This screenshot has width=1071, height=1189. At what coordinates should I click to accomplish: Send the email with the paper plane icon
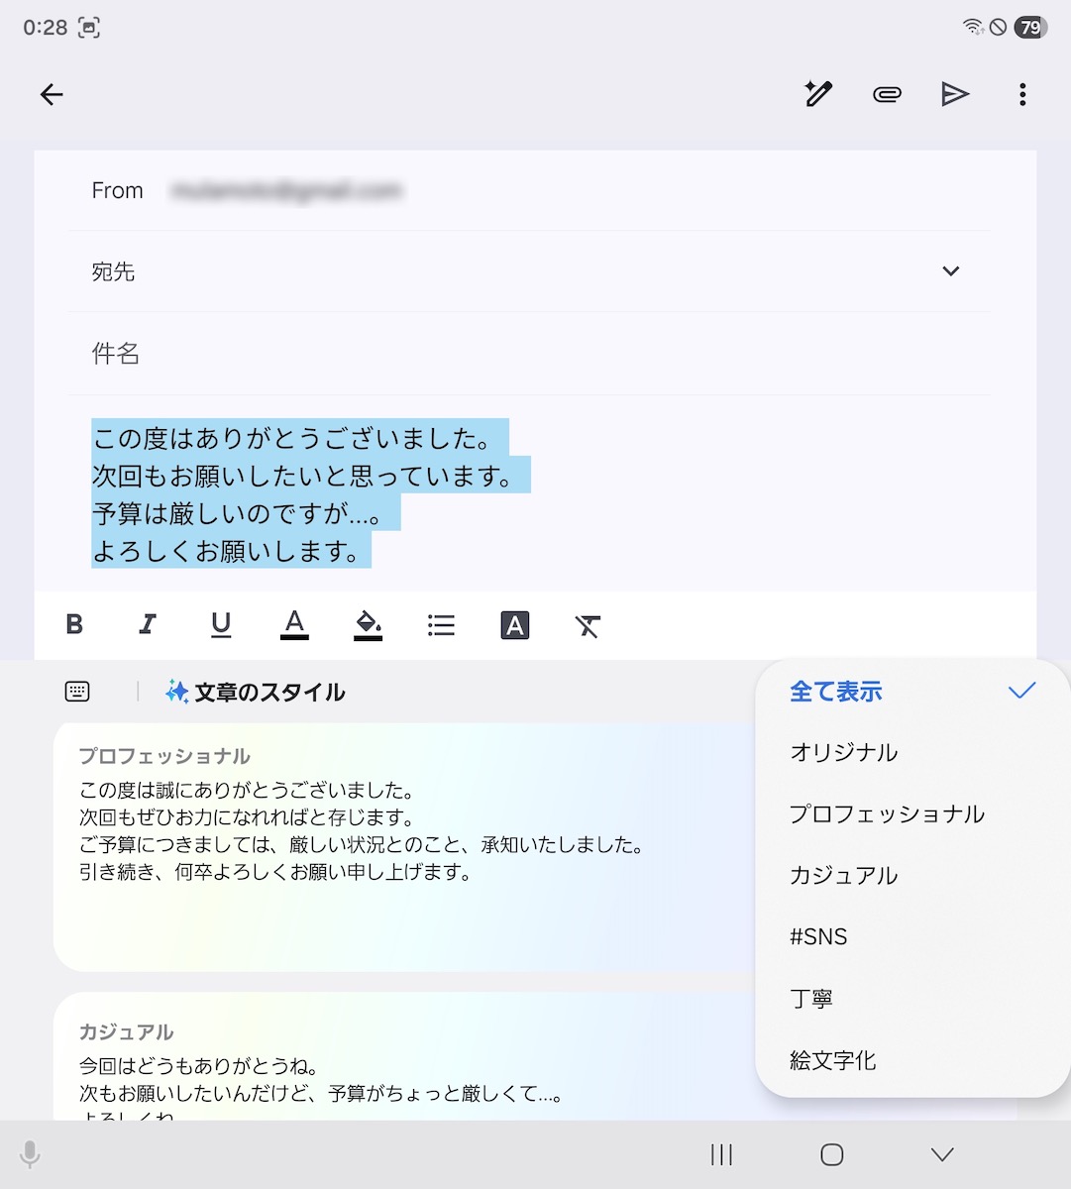point(954,94)
